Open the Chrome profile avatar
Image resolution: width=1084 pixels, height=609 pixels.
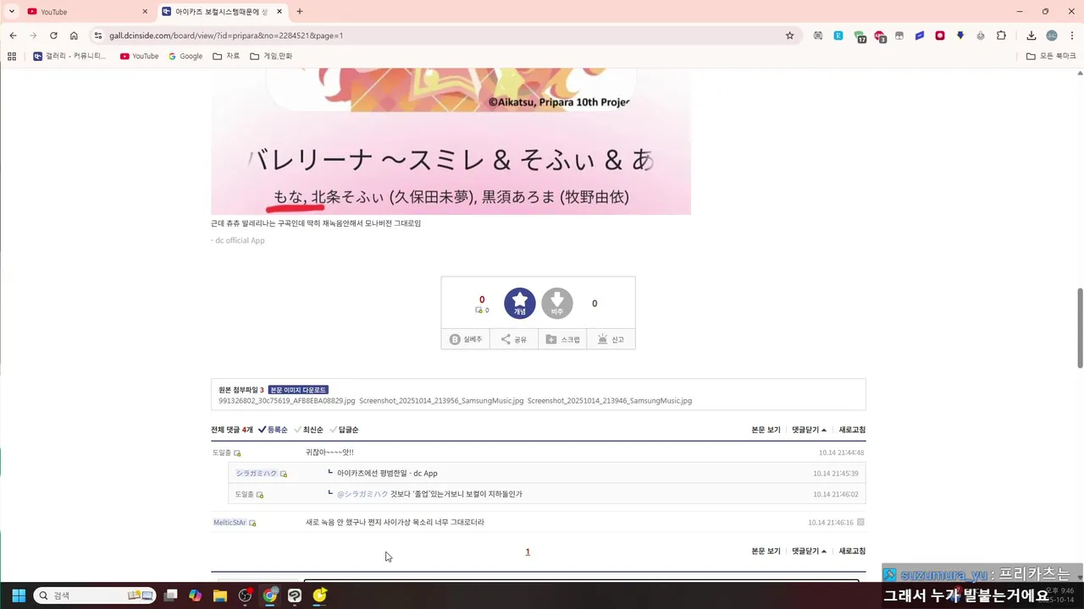point(1052,36)
